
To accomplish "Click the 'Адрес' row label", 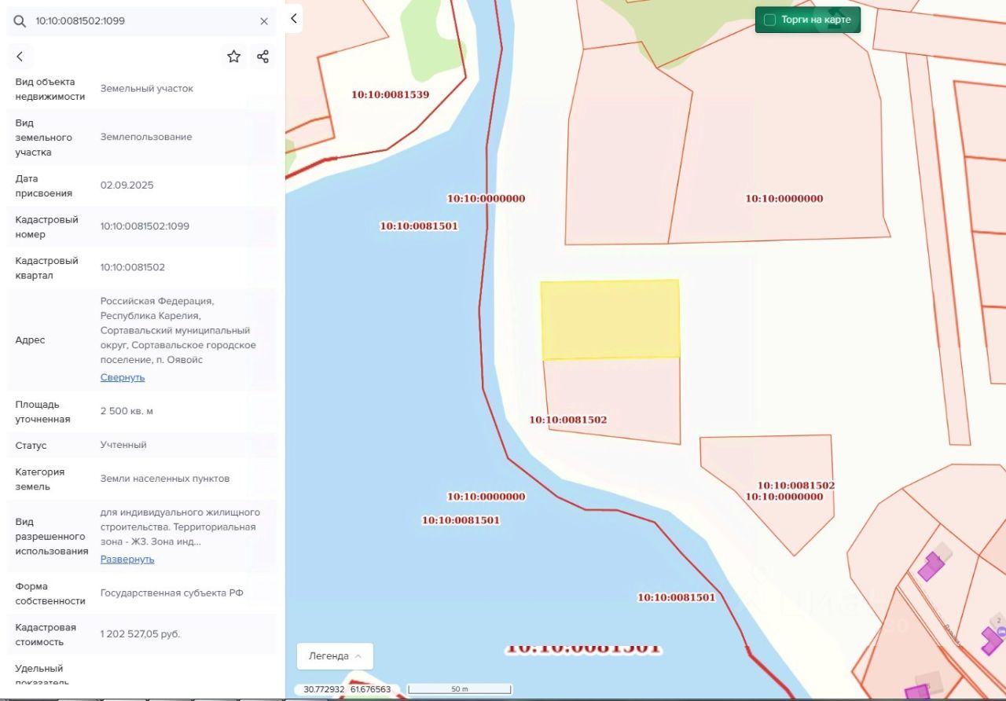I will coord(30,340).
